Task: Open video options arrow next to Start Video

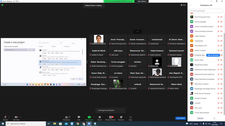Action: pyautogui.click(x=20, y=117)
